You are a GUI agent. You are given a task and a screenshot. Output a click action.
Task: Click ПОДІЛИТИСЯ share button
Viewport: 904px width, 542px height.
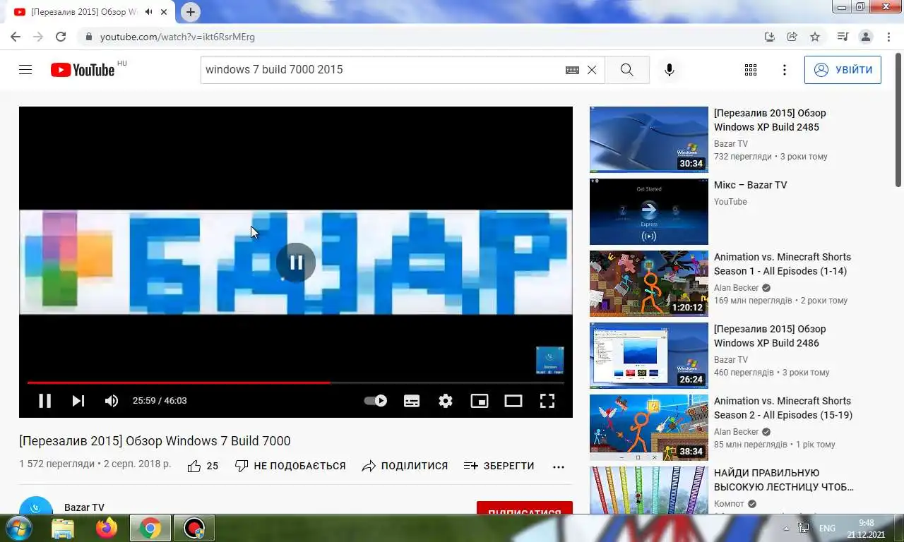(405, 466)
